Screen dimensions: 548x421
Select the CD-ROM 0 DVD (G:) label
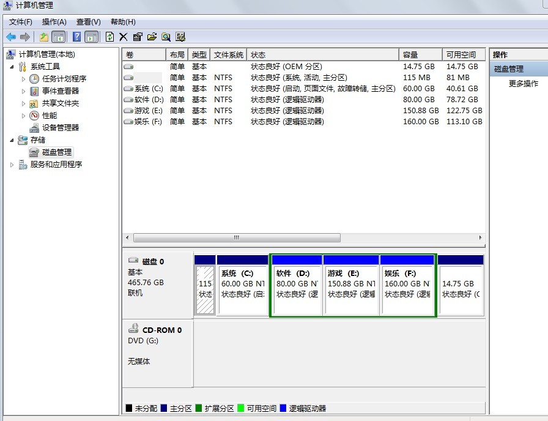point(158,353)
